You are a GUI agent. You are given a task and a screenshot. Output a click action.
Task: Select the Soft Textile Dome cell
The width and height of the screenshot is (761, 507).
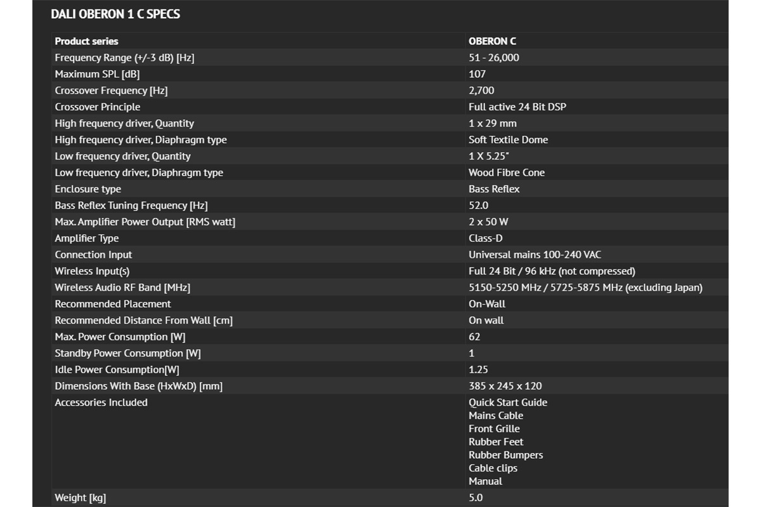click(508, 140)
